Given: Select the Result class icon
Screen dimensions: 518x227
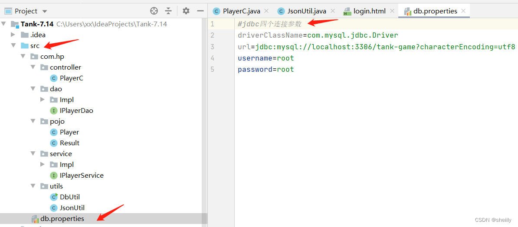Looking at the screenshot, I should 53,143.
